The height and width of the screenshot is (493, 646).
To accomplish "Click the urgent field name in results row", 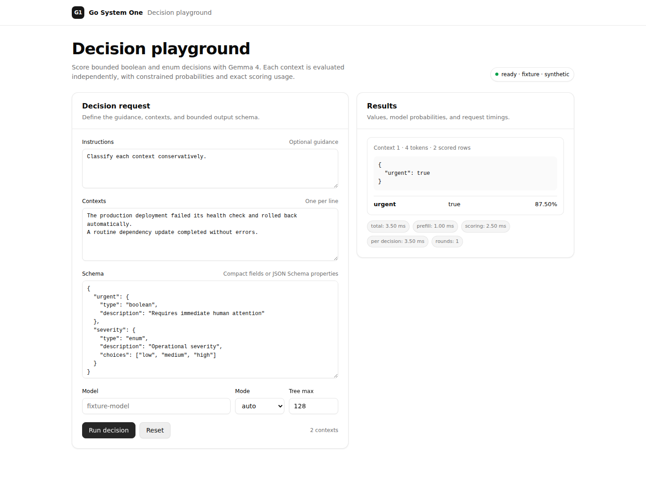I will pyautogui.click(x=385, y=204).
